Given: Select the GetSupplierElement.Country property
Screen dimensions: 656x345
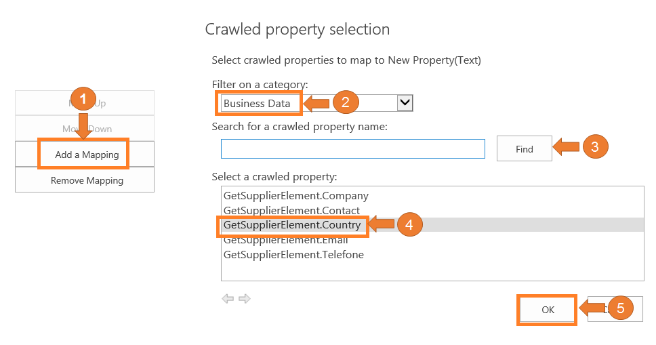Looking at the screenshot, I should tap(292, 225).
